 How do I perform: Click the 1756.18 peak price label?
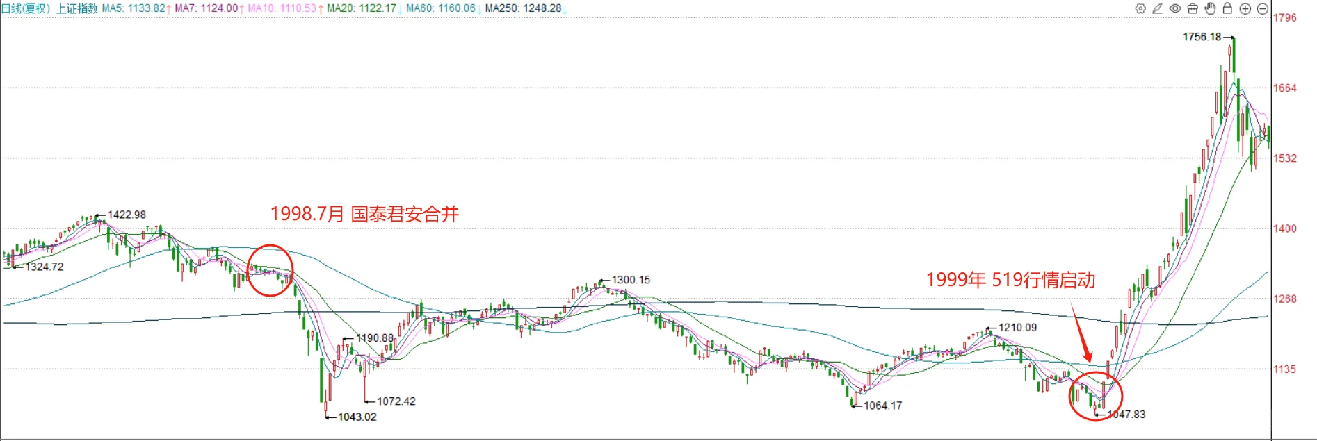(x=1202, y=37)
